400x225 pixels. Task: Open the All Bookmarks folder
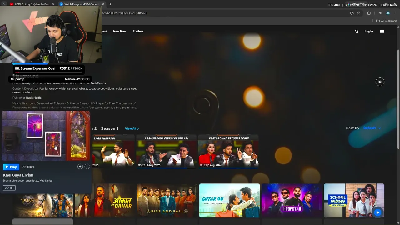point(387,21)
